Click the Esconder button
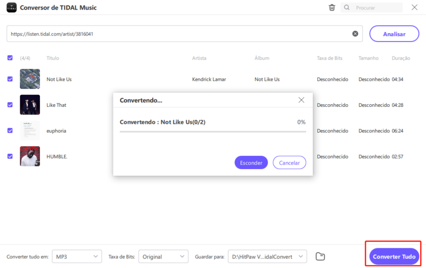 [251, 163]
